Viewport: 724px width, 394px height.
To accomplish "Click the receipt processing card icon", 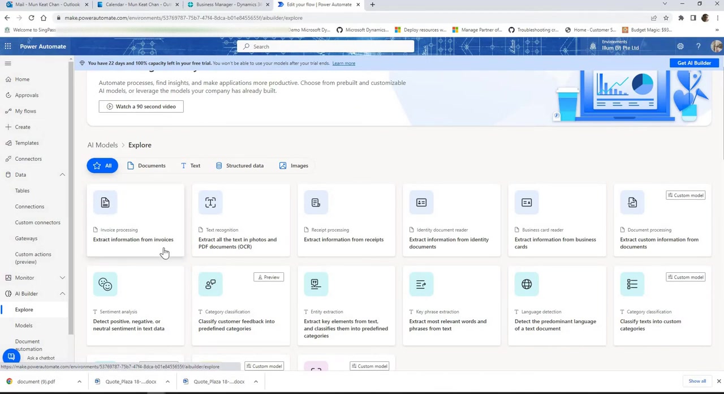I will point(316,203).
